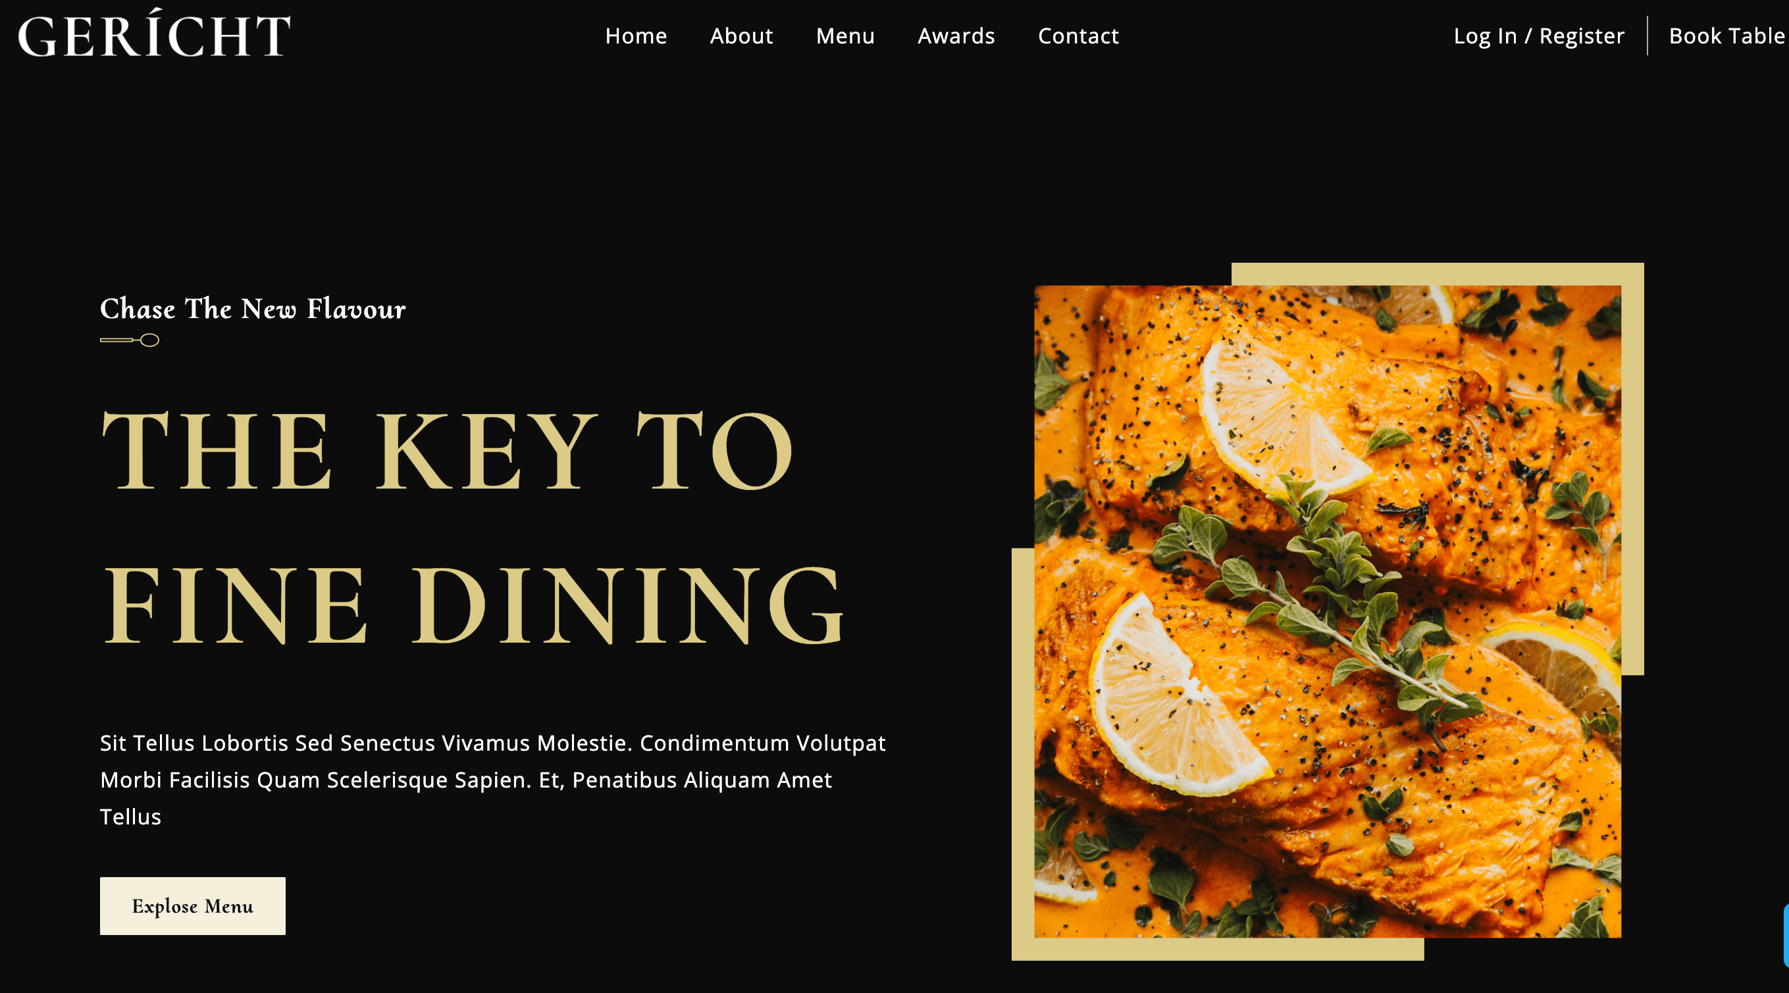1789x993 pixels.
Task: Open the About page
Action: [742, 36]
